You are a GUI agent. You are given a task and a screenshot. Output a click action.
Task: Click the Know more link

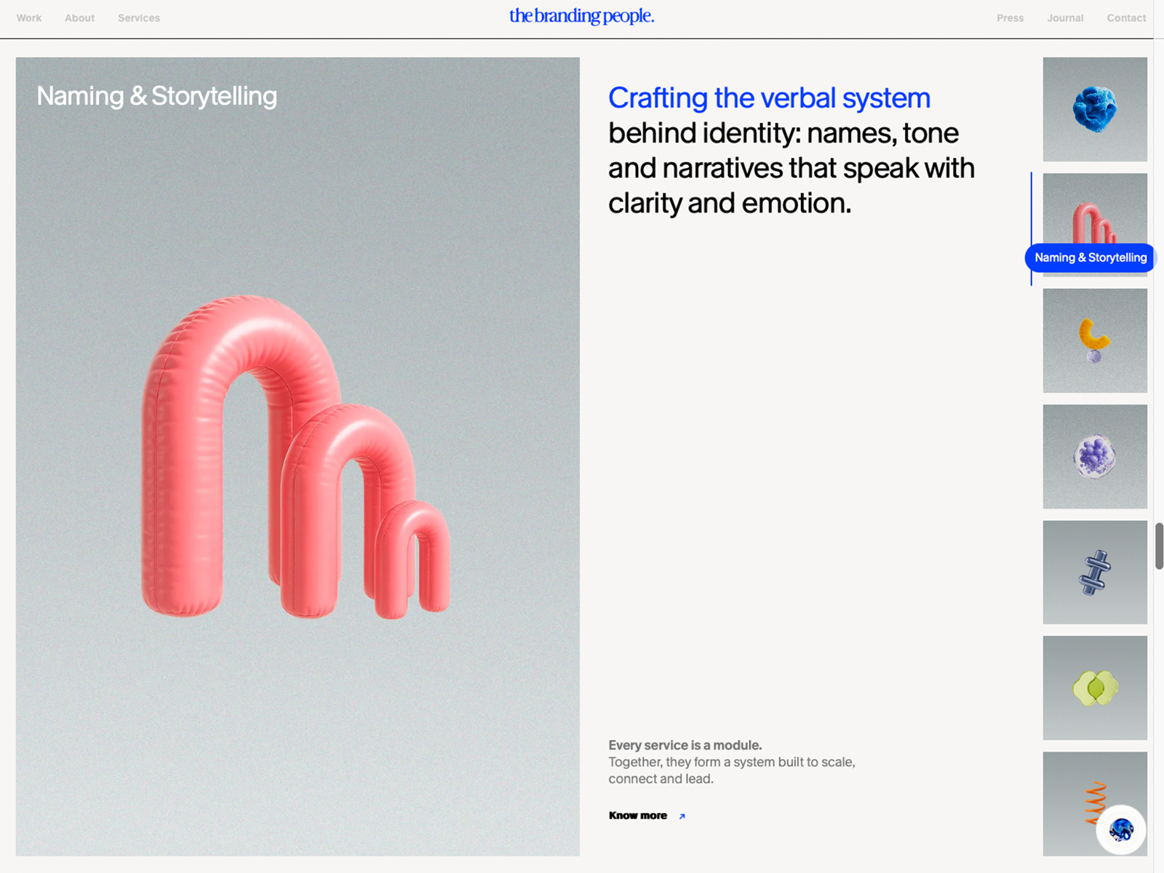pos(638,816)
